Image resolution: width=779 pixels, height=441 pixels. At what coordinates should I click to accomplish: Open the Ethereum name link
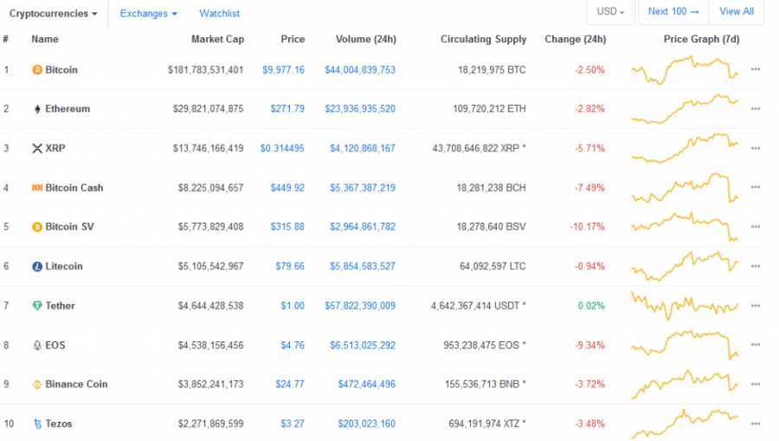coord(68,108)
